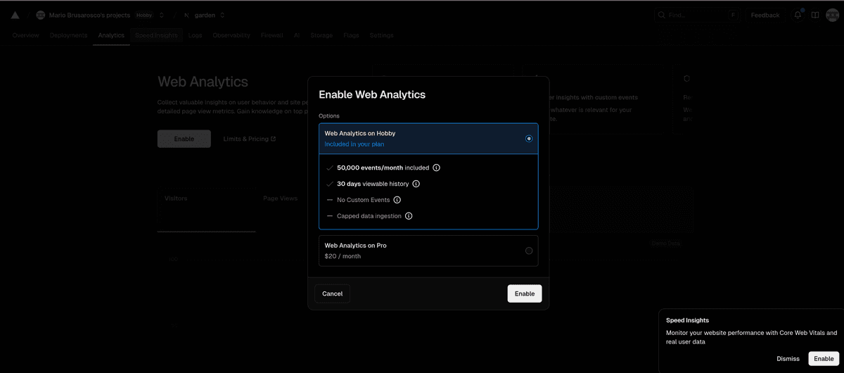Show info for 30 days viewable history
Screen dimensions: 844x373
click(x=416, y=184)
